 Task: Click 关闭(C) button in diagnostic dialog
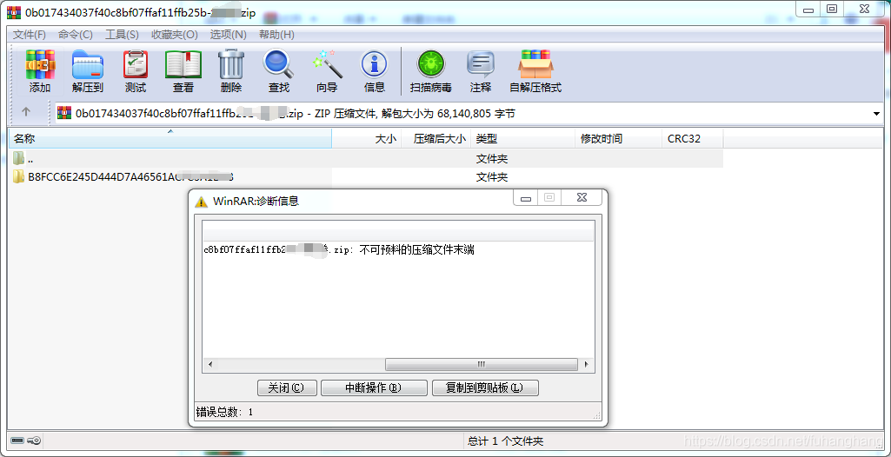point(286,387)
